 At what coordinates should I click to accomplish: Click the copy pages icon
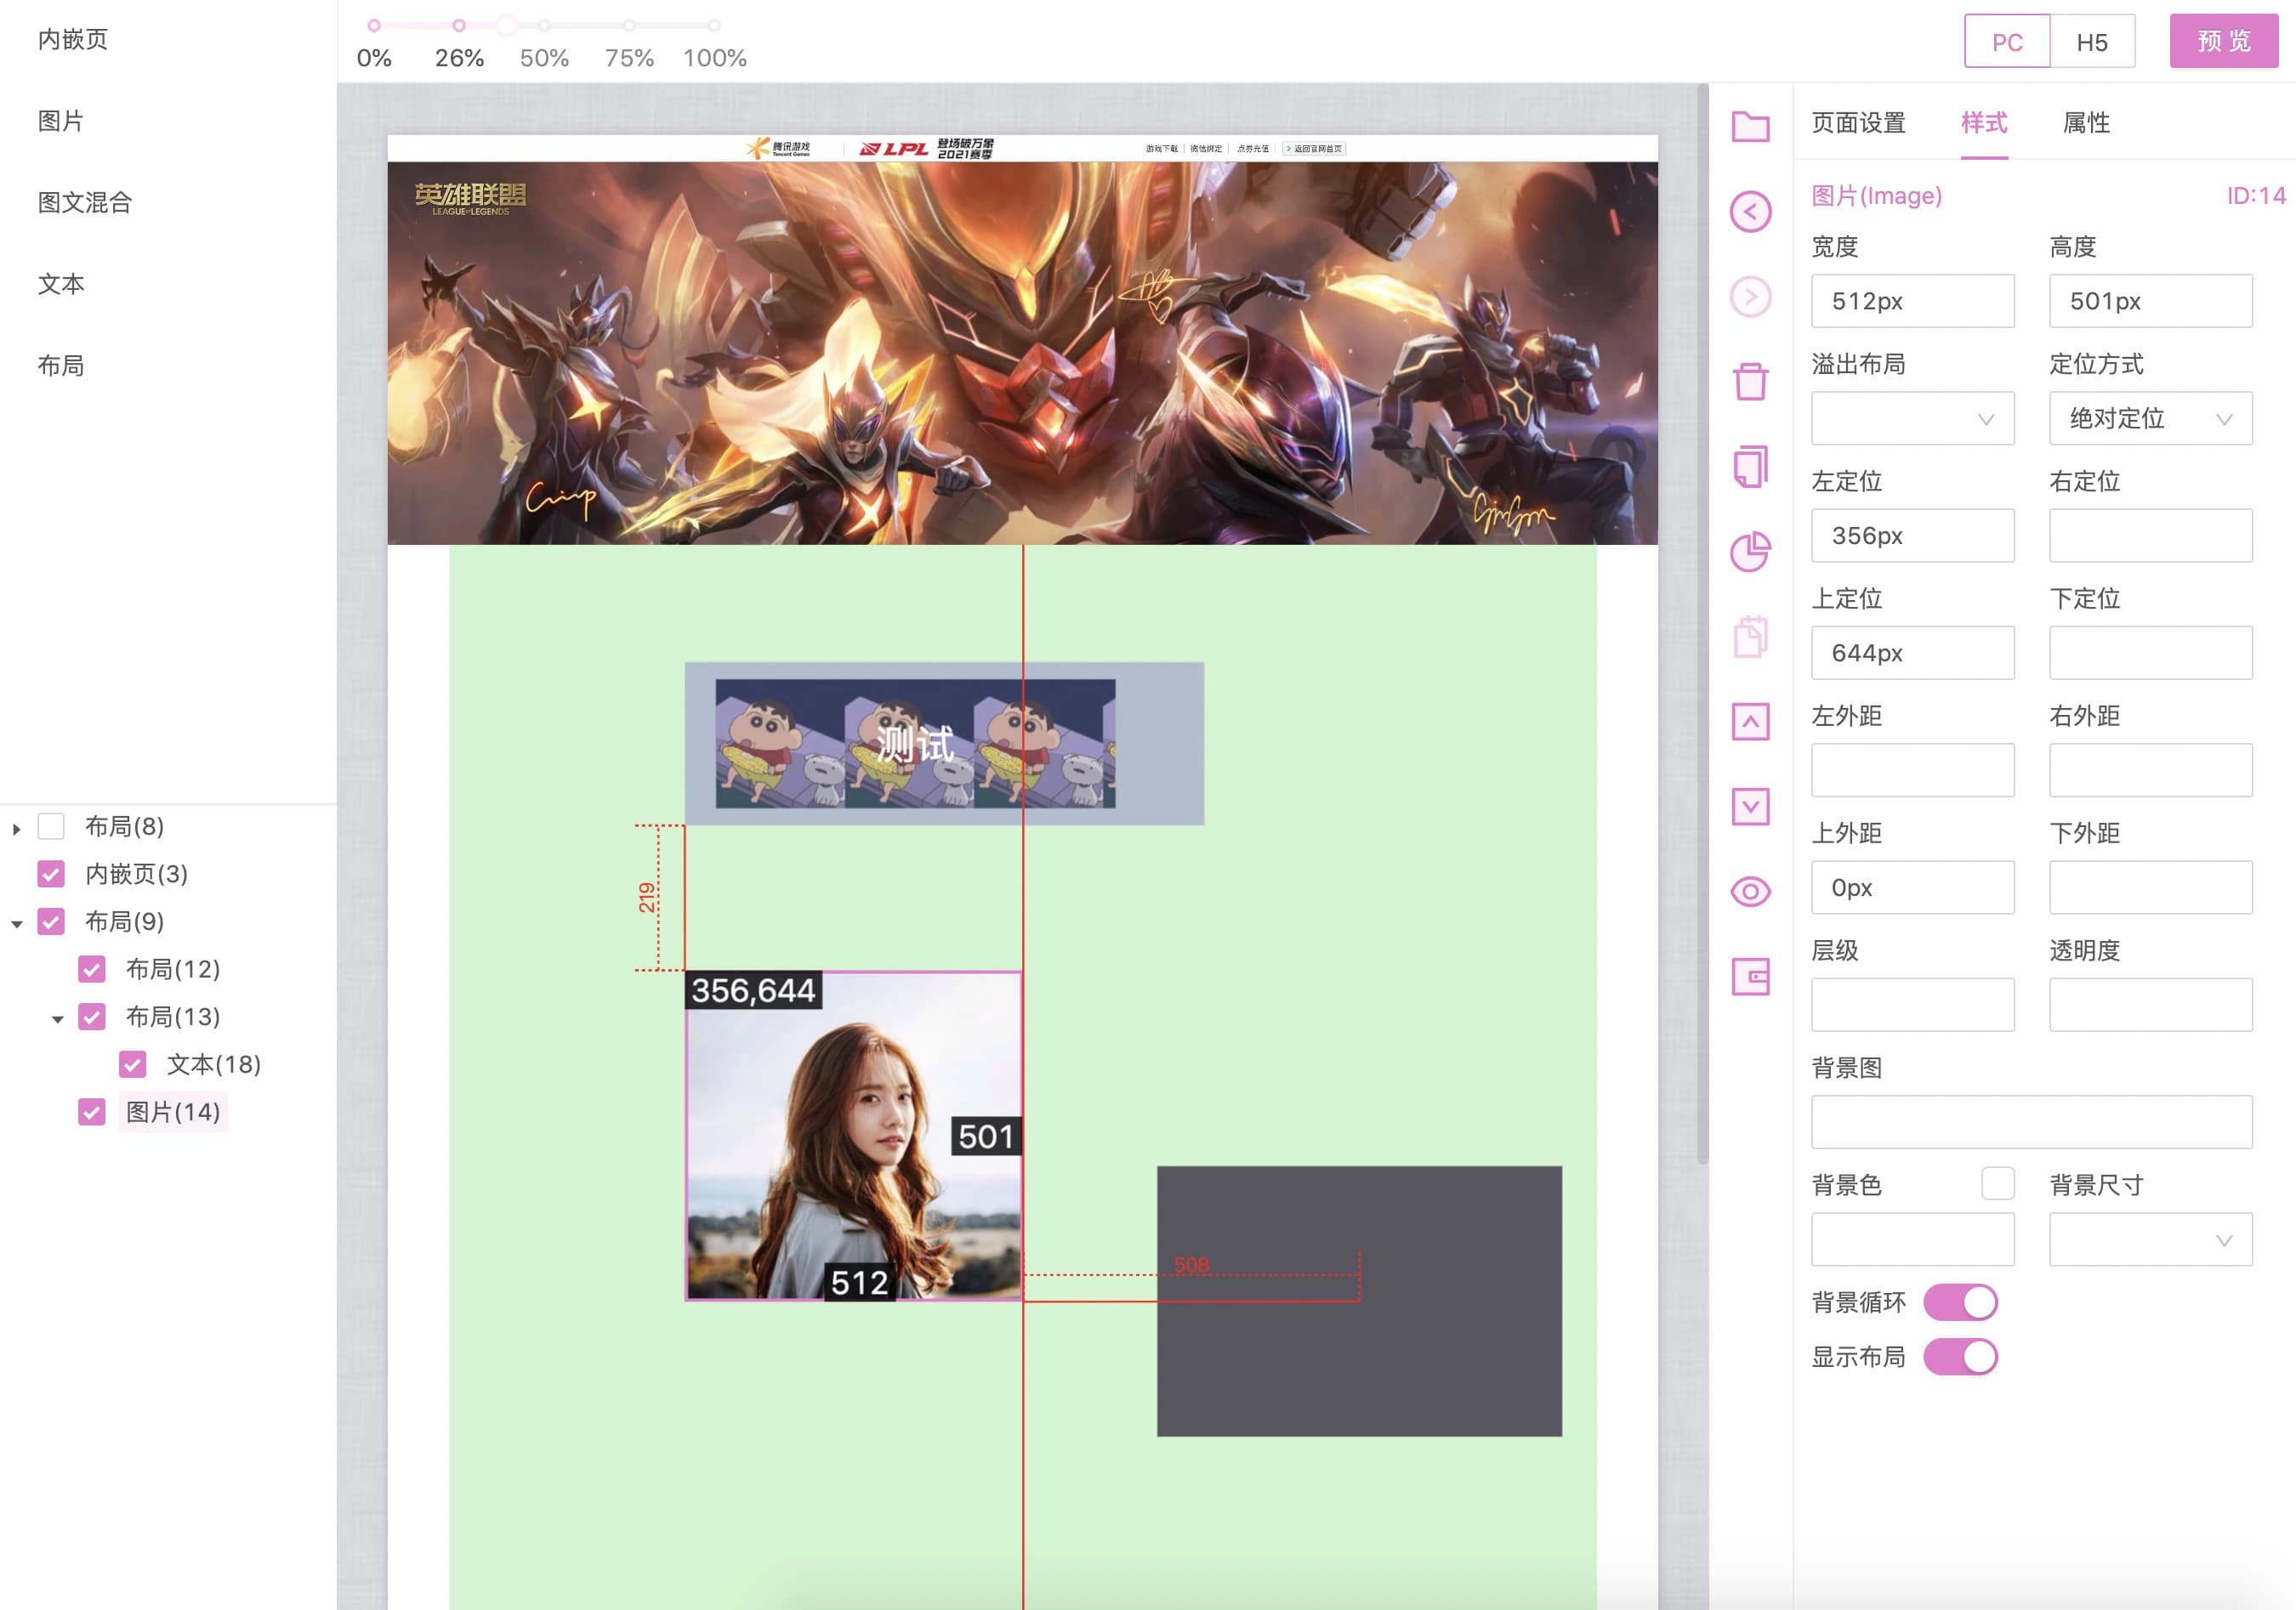pyautogui.click(x=1750, y=467)
